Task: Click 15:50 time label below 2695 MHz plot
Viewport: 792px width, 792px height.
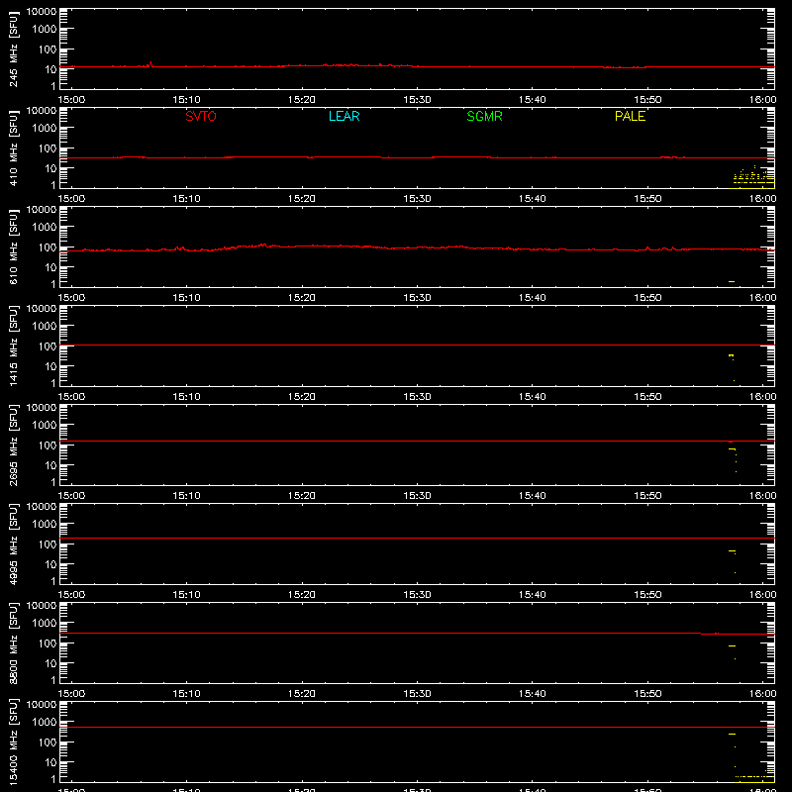Action: [647, 496]
